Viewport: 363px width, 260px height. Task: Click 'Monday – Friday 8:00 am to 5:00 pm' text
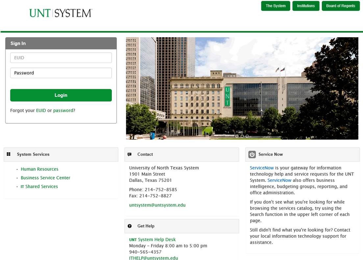point(168,246)
